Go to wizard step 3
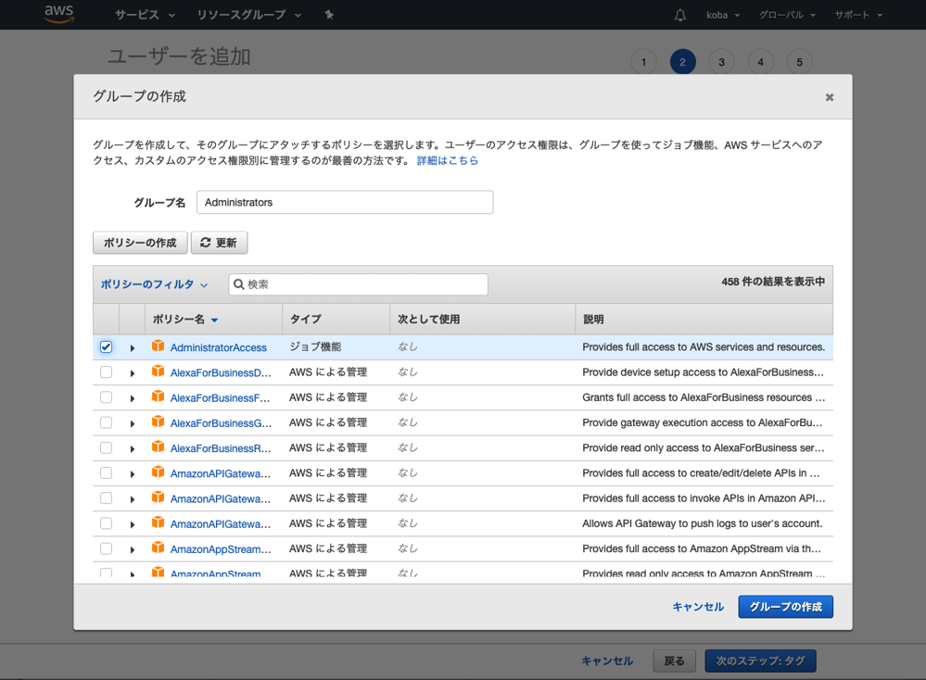The height and width of the screenshot is (680, 926). click(721, 62)
